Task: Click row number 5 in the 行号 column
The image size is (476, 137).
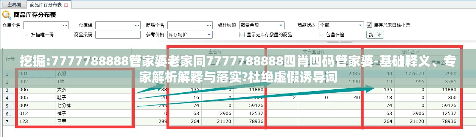Action: coord(10,105)
